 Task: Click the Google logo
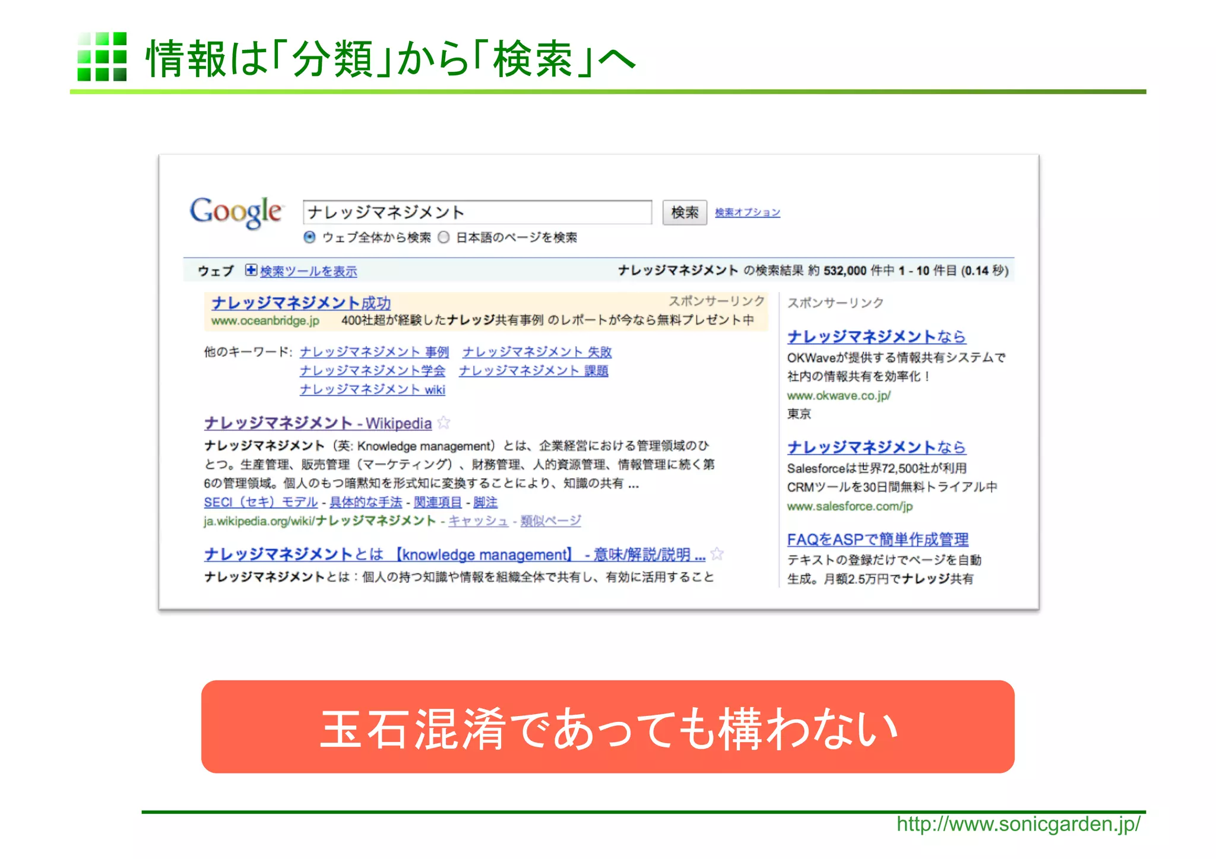[x=236, y=212]
